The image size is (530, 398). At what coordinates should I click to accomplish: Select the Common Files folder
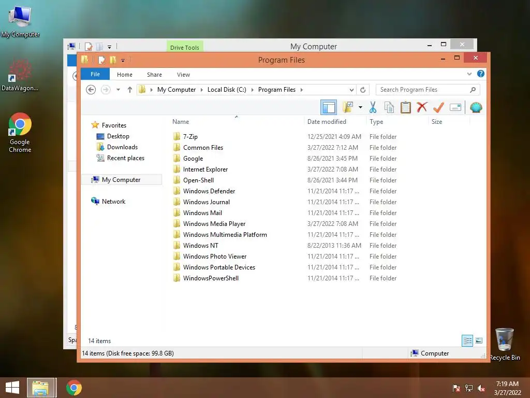pyautogui.click(x=203, y=148)
